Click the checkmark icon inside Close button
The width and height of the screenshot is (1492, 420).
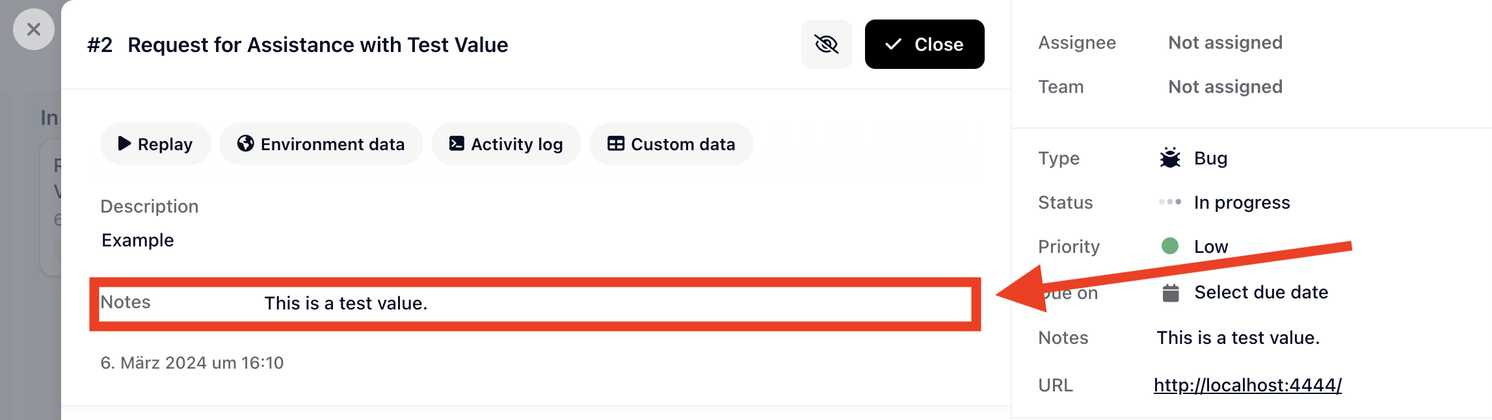coord(894,44)
